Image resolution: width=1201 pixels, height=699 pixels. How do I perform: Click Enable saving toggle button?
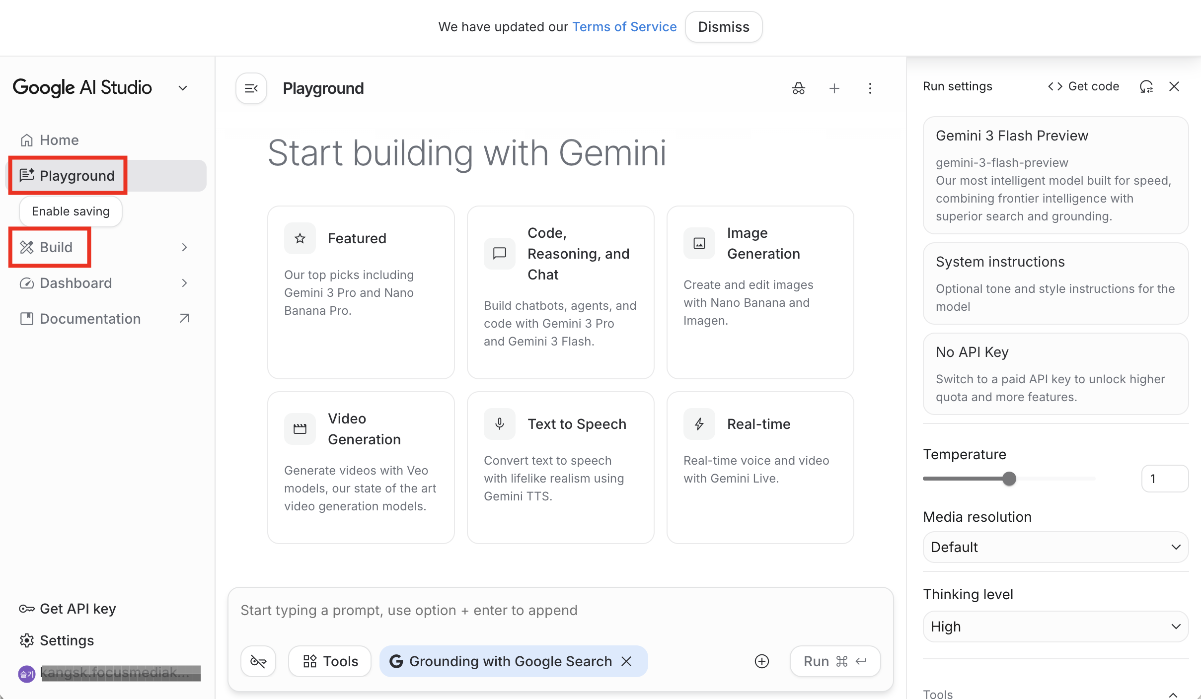tap(71, 211)
